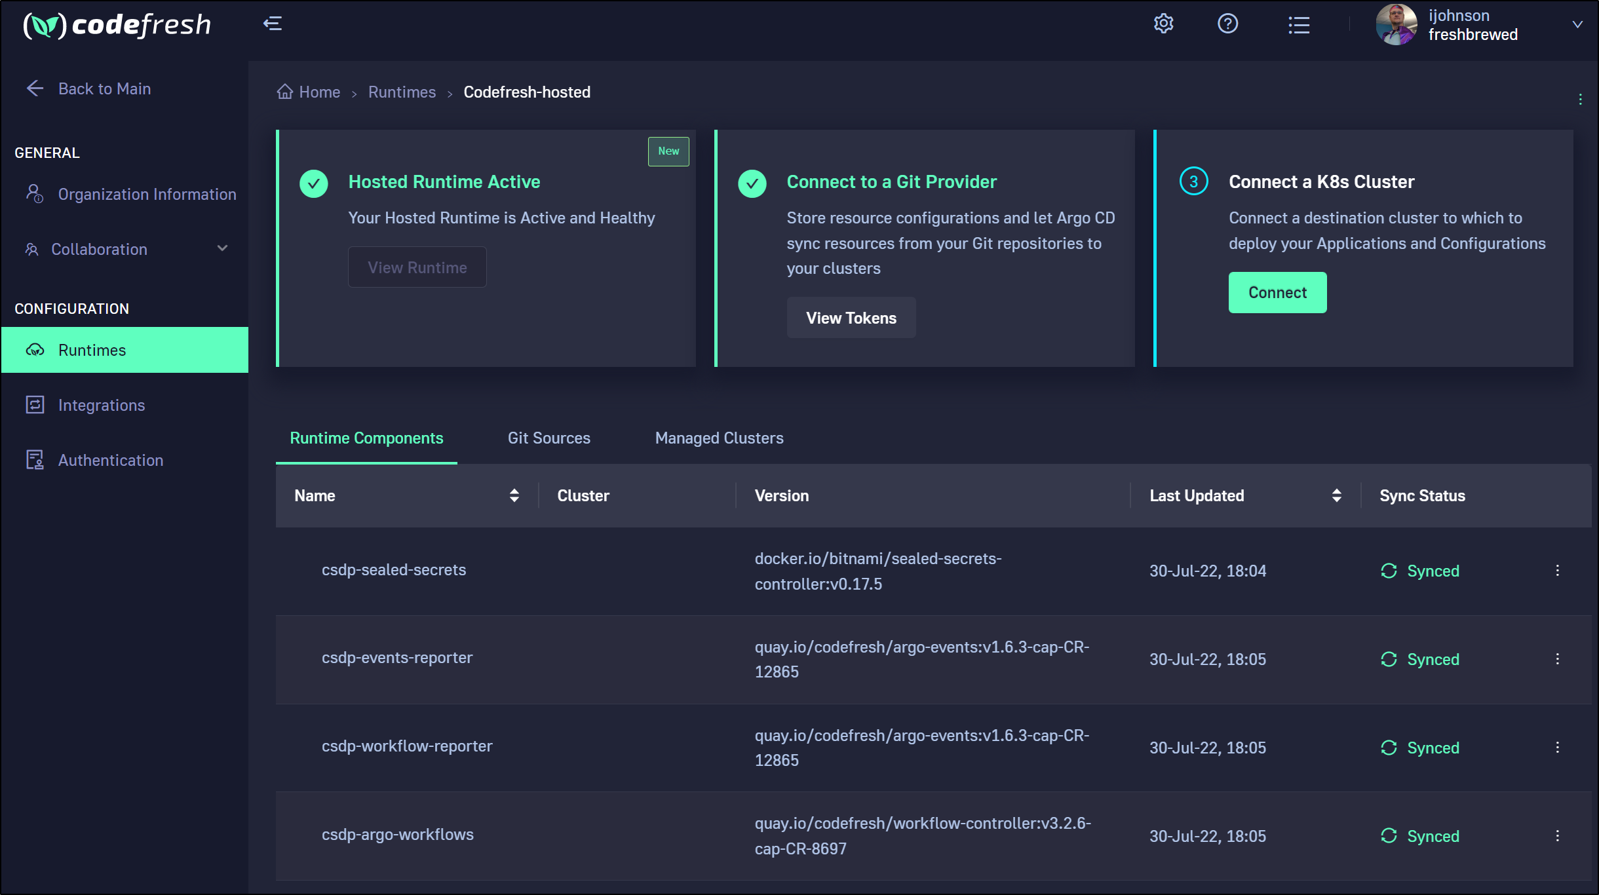
Task: Open csdp-workflow-reporter row actions menu
Action: [1557, 748]
